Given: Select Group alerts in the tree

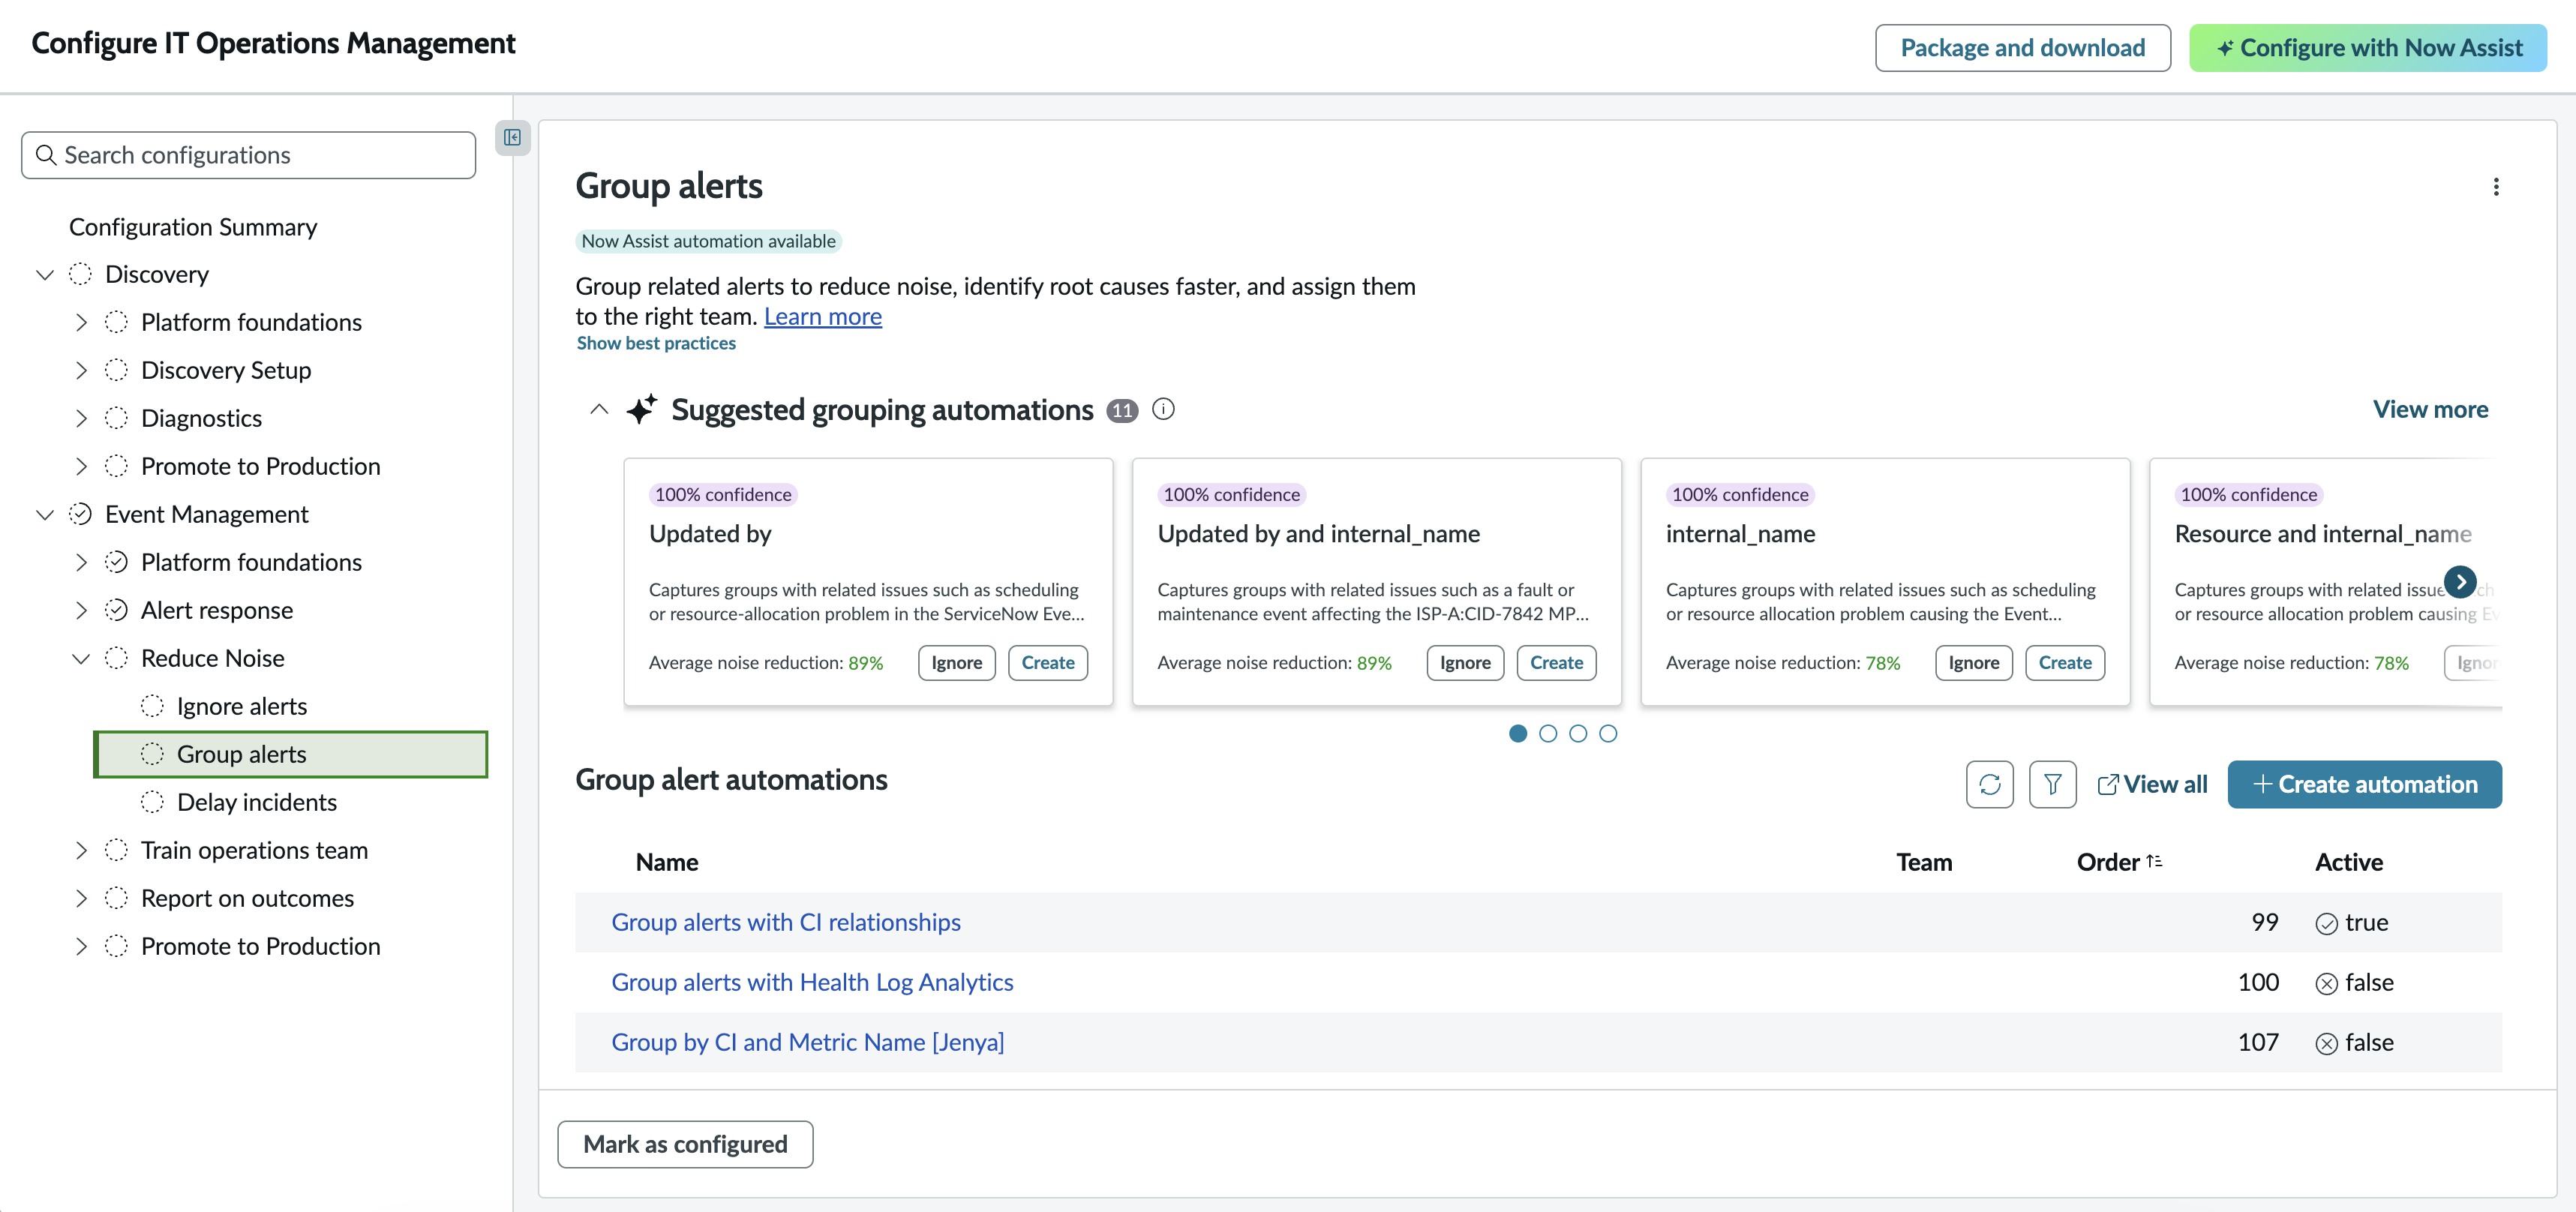Looking at the screenshot, I should click(x=290, y=754).
